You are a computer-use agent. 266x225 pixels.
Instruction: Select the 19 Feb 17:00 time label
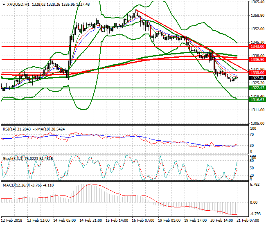196,220
